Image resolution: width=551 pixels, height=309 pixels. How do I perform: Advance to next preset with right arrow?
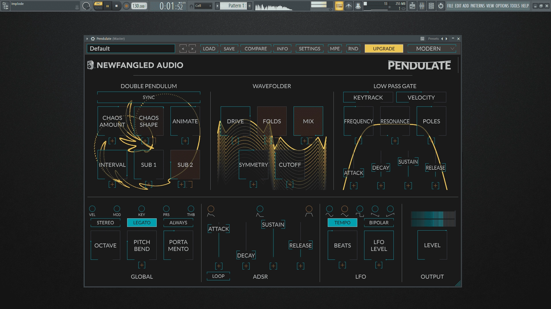192,48
